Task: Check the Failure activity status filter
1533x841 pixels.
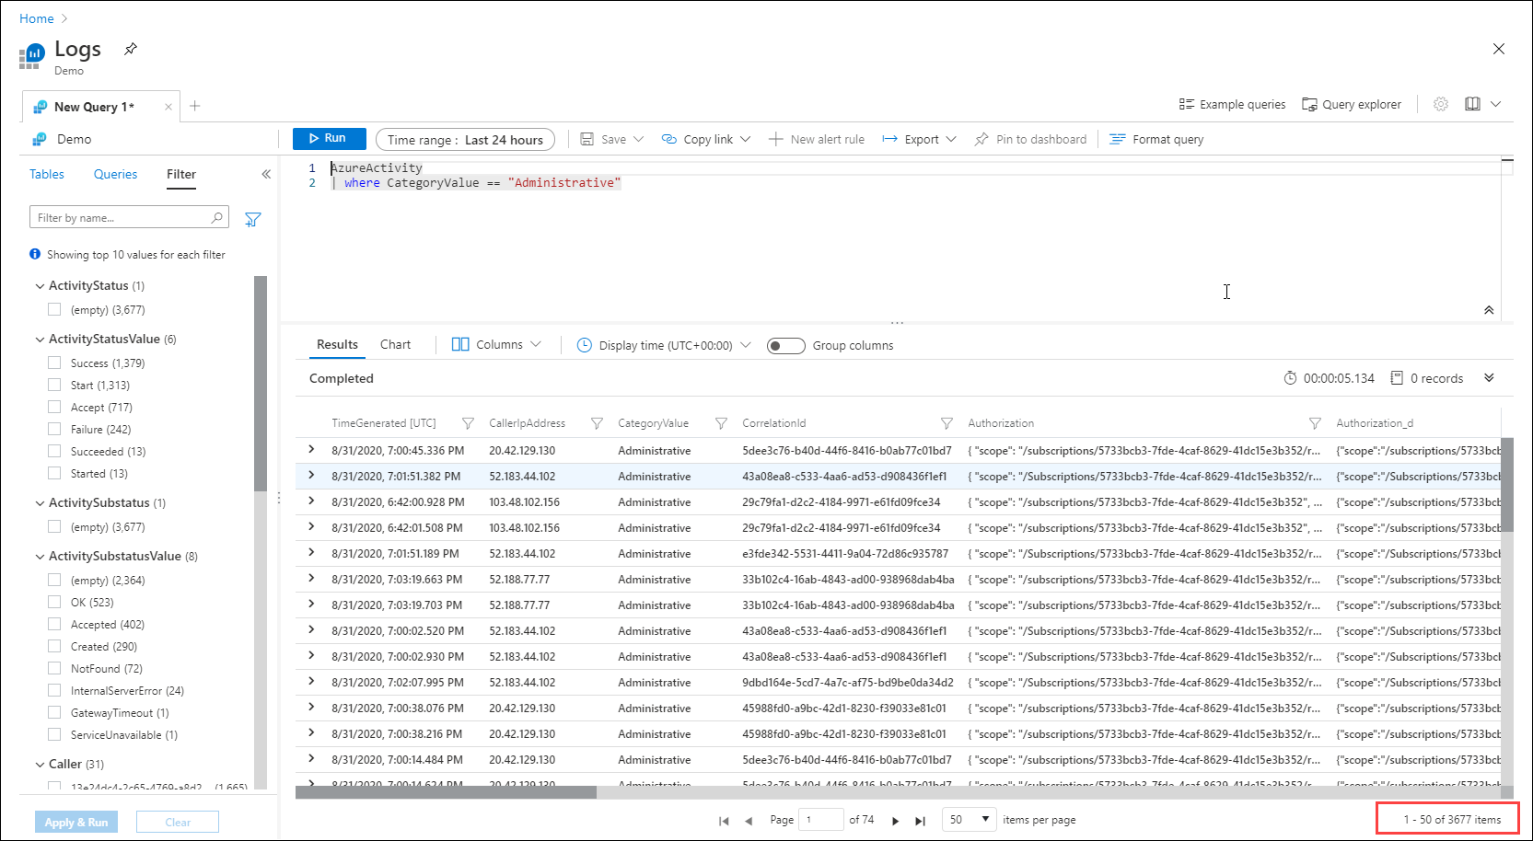Action: (54, 429)
